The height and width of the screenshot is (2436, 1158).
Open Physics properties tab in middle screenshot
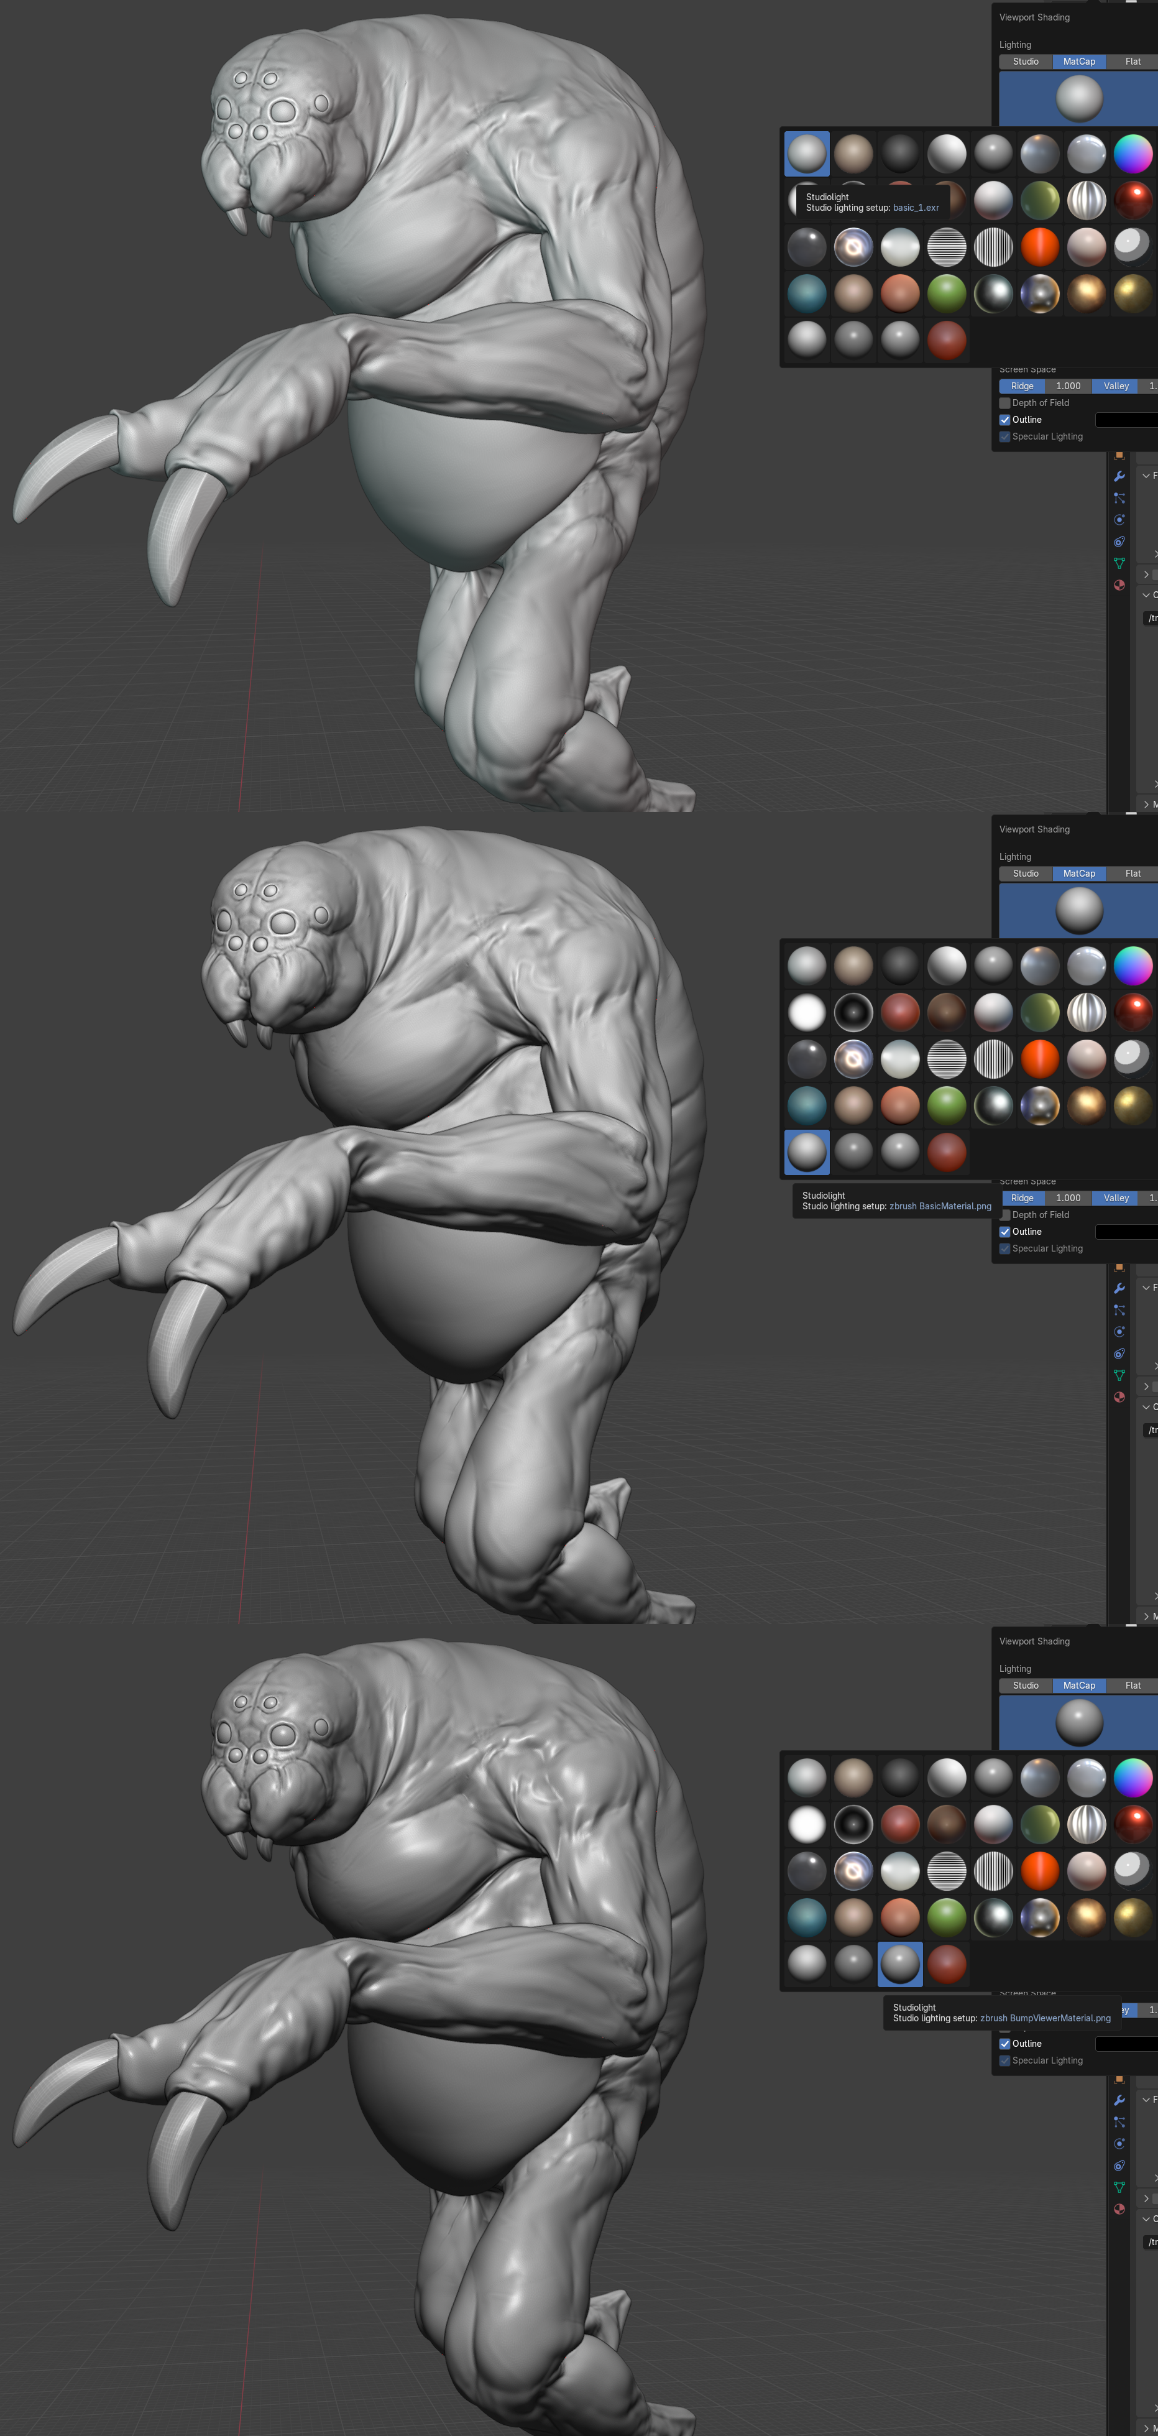coord(1119,1332)
